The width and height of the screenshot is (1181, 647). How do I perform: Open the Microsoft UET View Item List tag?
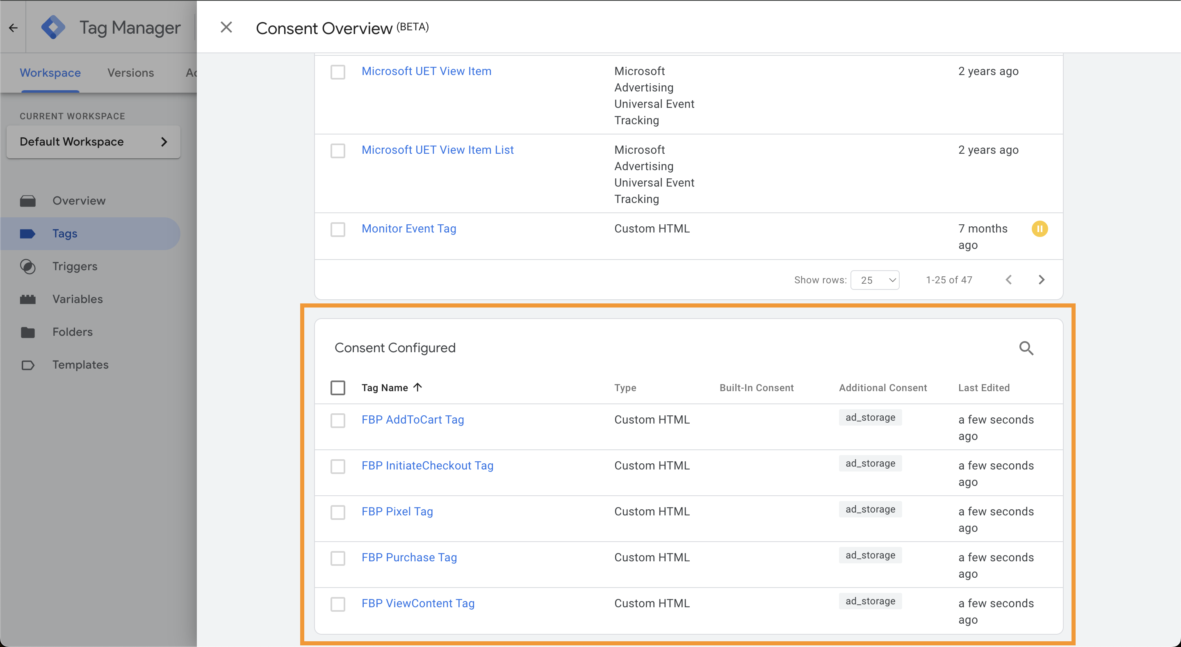point(438,150)
